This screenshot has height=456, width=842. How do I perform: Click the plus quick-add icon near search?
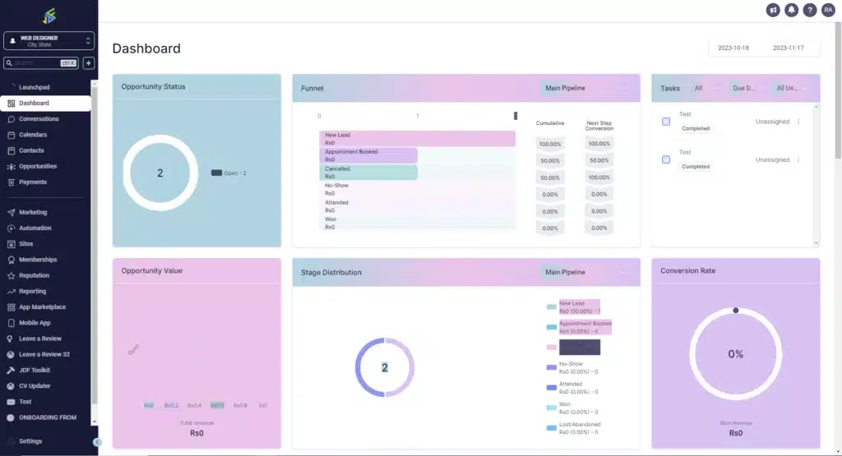(89, 63)
